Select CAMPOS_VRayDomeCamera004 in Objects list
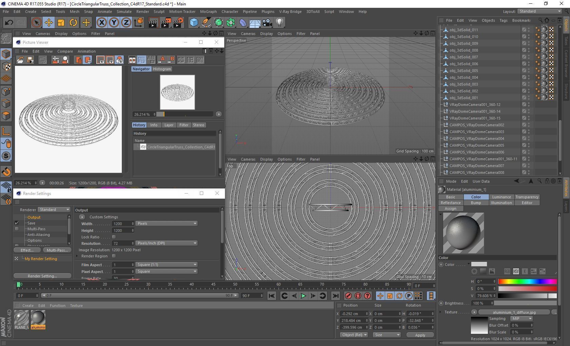This screenshot has width=570, height=346. pyautogui.click(x=477, y=139)
